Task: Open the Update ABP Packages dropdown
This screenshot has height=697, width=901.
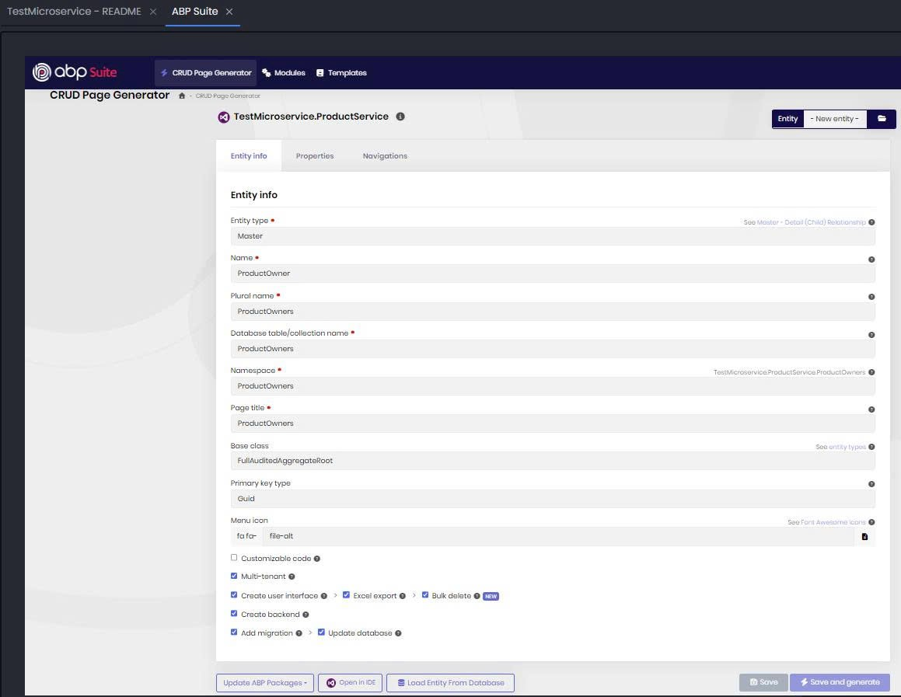Action: [264, 683]
